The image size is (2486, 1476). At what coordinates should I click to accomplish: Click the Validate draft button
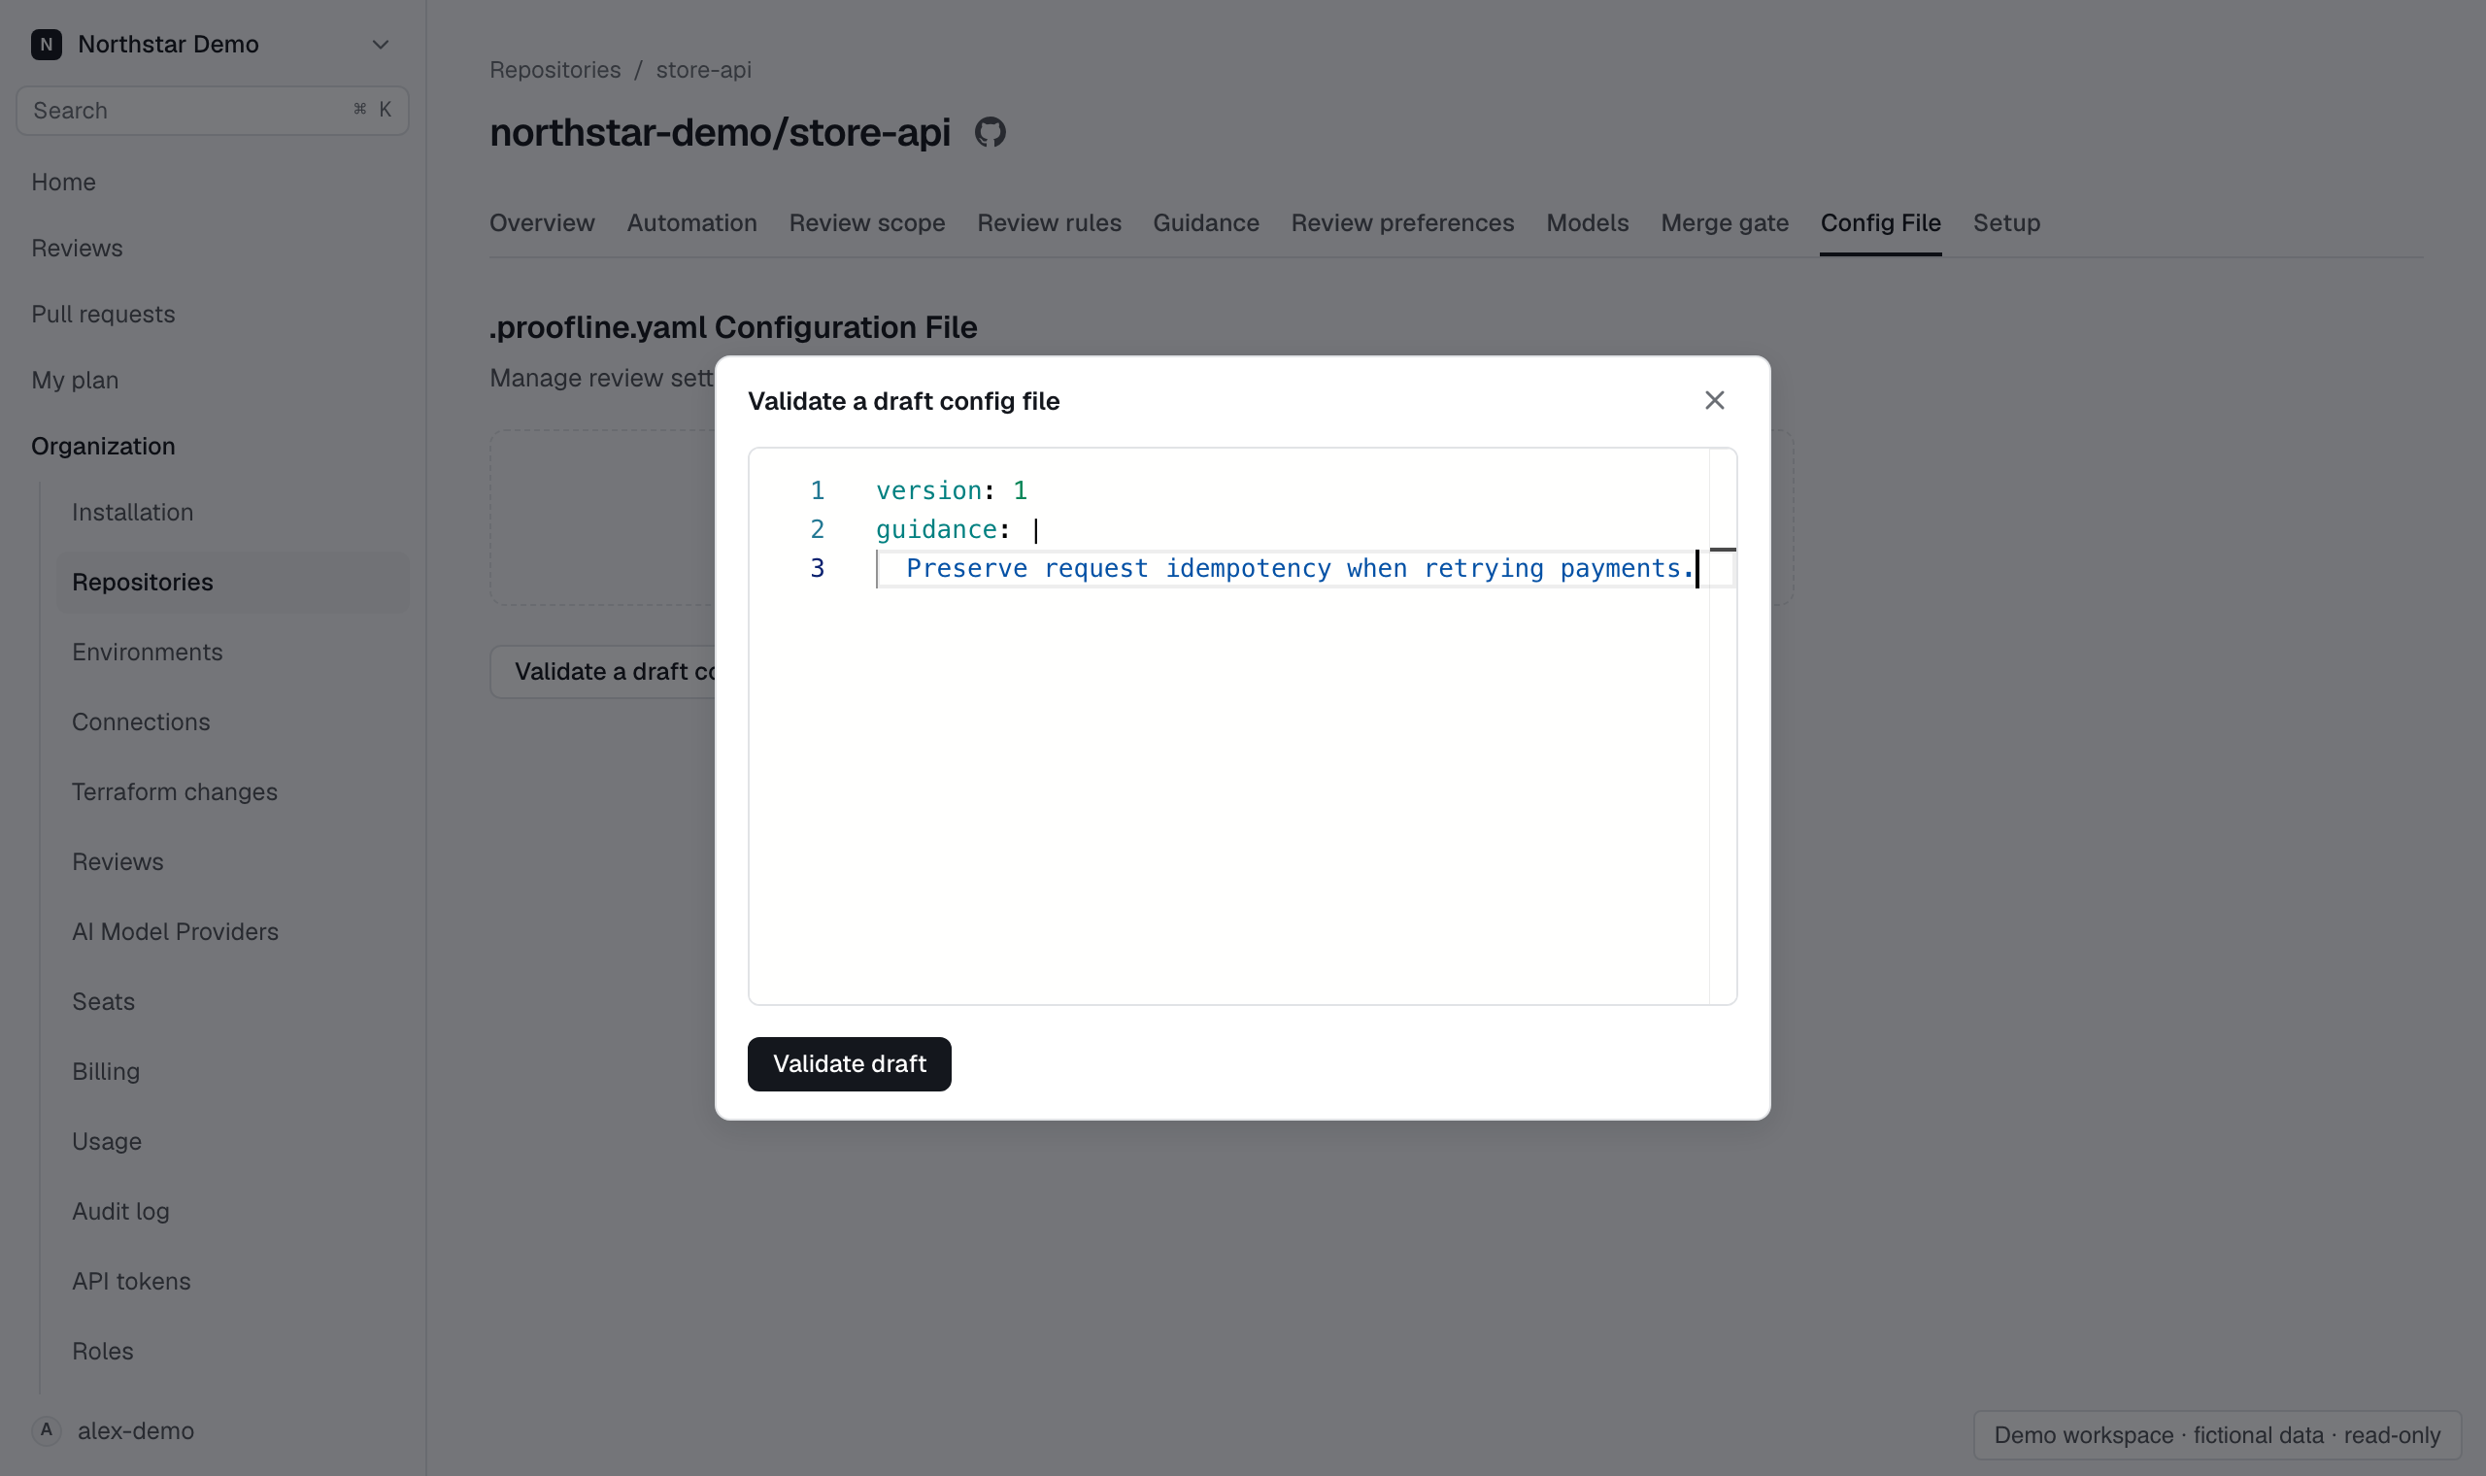coord(849,1063)
